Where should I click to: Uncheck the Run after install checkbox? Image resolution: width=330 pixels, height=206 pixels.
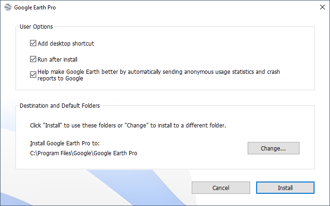point(33,59)
